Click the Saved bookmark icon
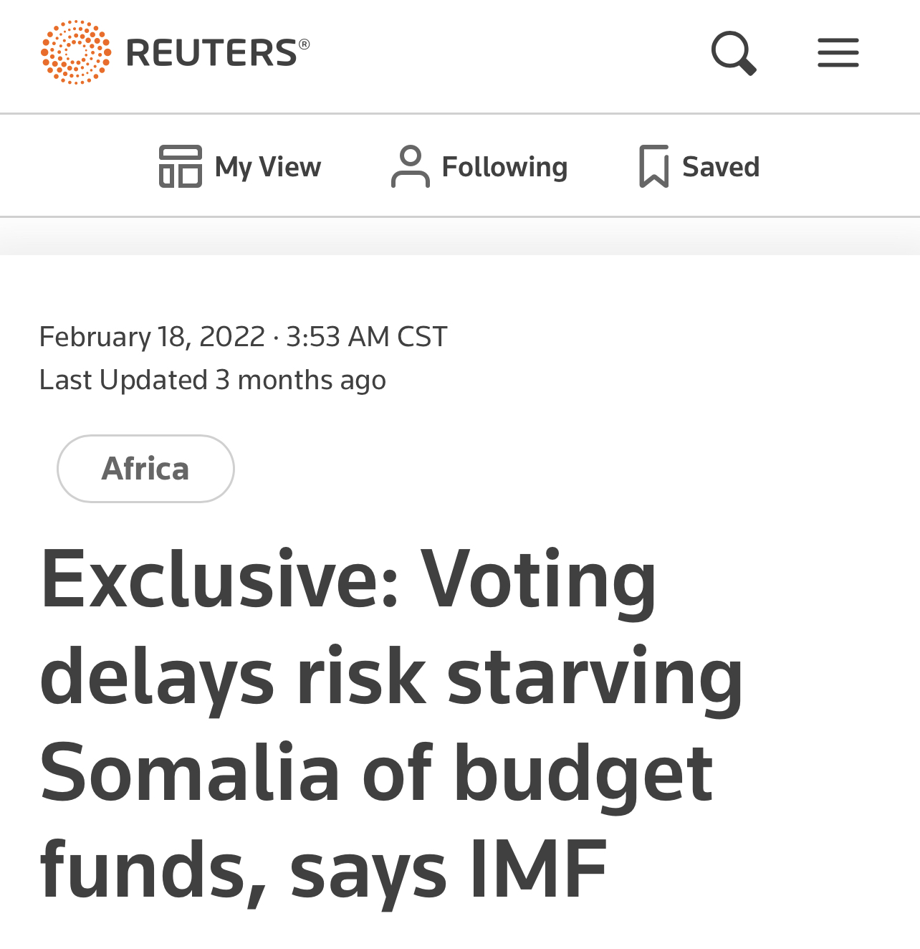This screenshot has width=920, height=949. (654, 166)
